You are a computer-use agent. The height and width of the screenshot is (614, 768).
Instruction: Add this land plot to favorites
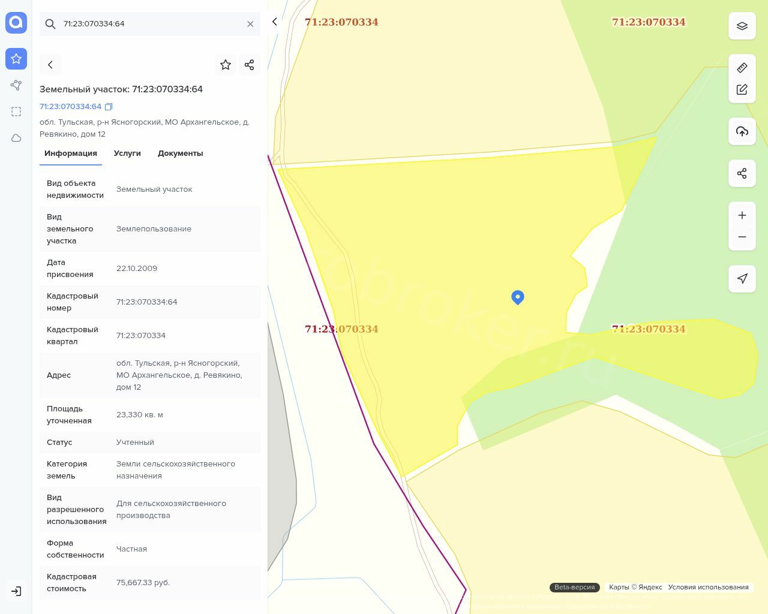226,65
